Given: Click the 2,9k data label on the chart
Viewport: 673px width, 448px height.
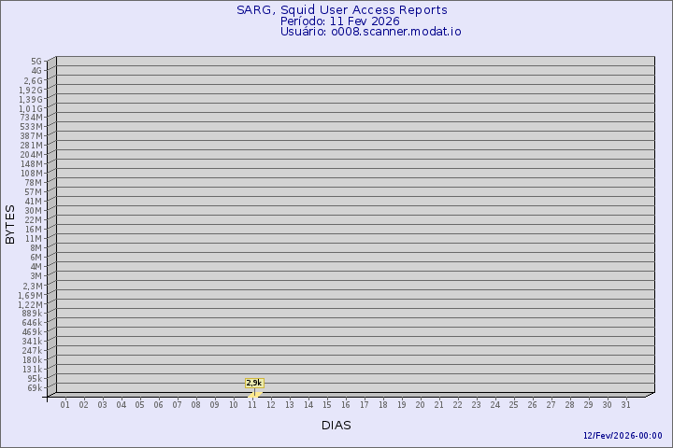Looking at the screenshot, I should pyautogui.click(x=254, y=383).
